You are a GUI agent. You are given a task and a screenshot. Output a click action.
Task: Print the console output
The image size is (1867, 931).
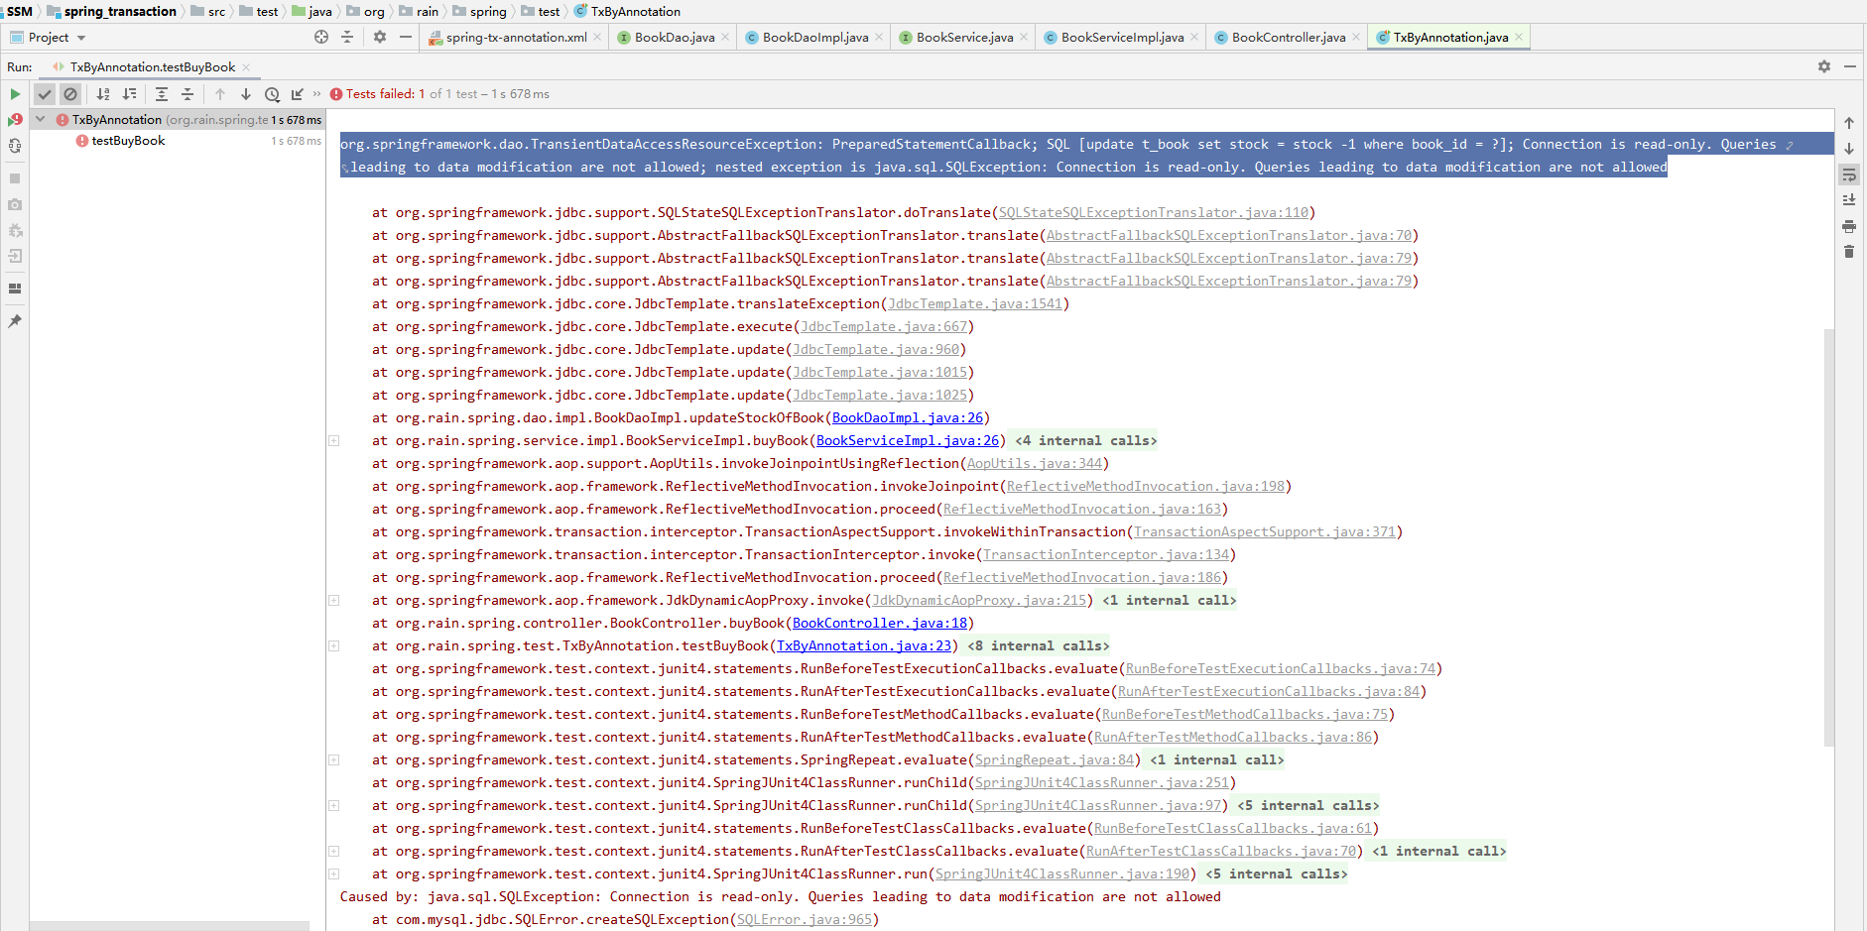pos(1849,226)
